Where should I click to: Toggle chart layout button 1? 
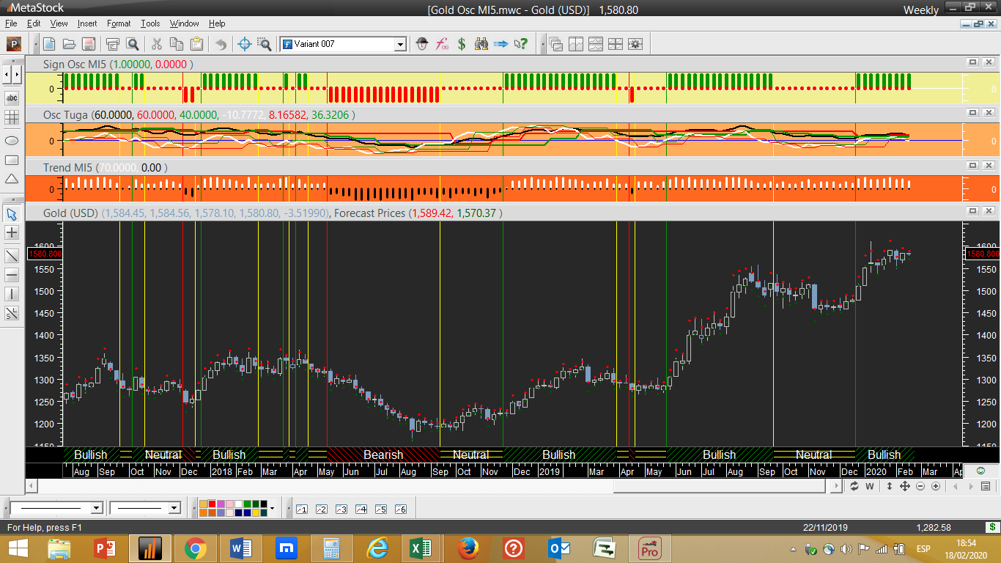[301, 509]
